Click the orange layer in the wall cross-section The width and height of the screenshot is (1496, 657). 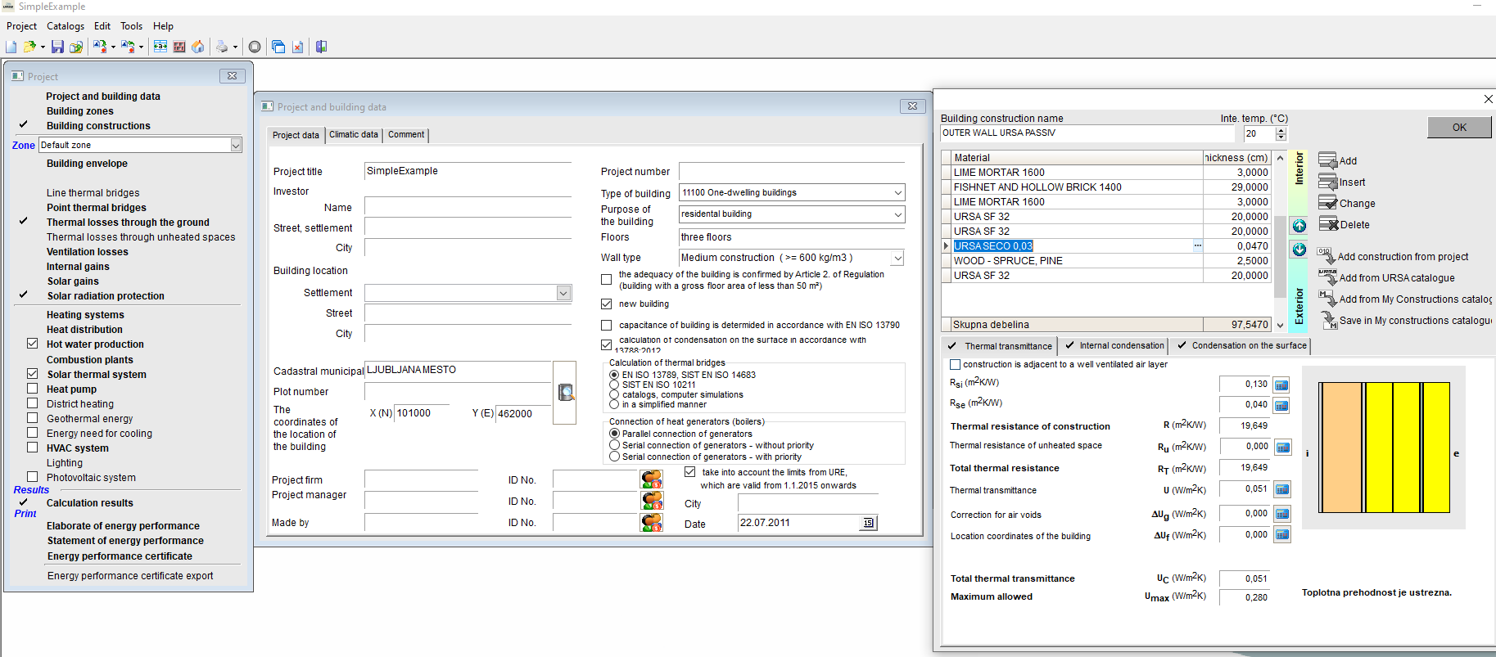[1341, 448]
